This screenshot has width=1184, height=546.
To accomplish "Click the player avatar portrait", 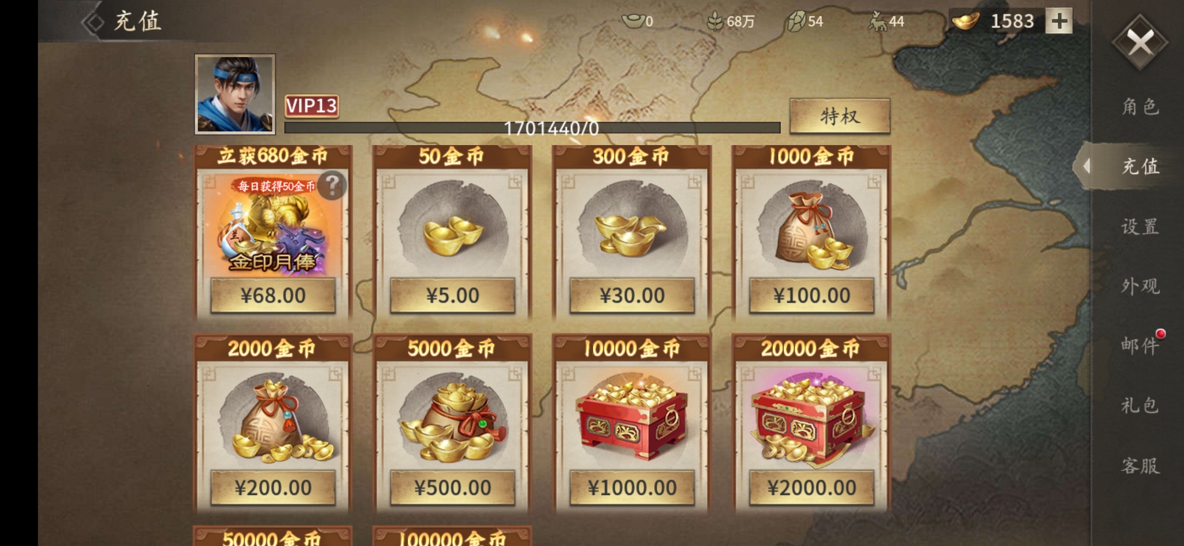I will click(x=235, y=94).
